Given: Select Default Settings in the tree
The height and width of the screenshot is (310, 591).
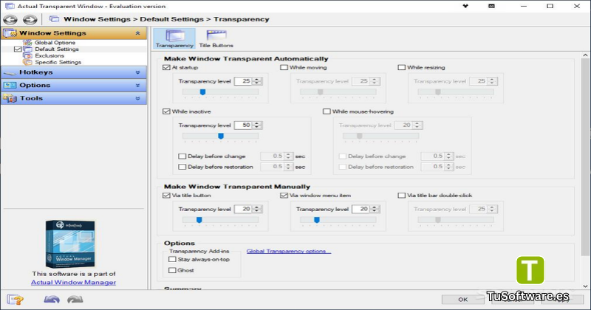Looking at the screenshot, I should pos(57,49).
